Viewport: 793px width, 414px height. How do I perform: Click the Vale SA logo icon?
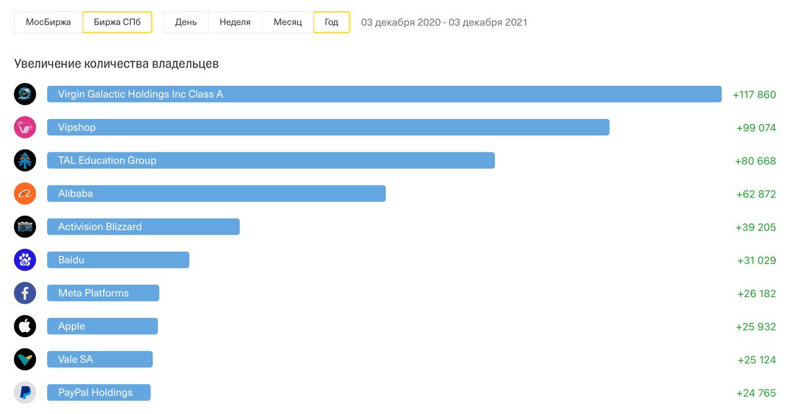pos(25,359)
